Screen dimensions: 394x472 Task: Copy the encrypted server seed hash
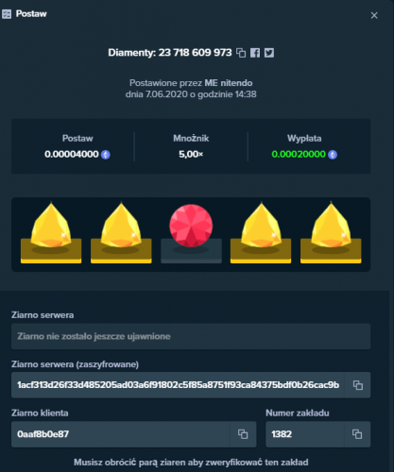pos(357,385)
